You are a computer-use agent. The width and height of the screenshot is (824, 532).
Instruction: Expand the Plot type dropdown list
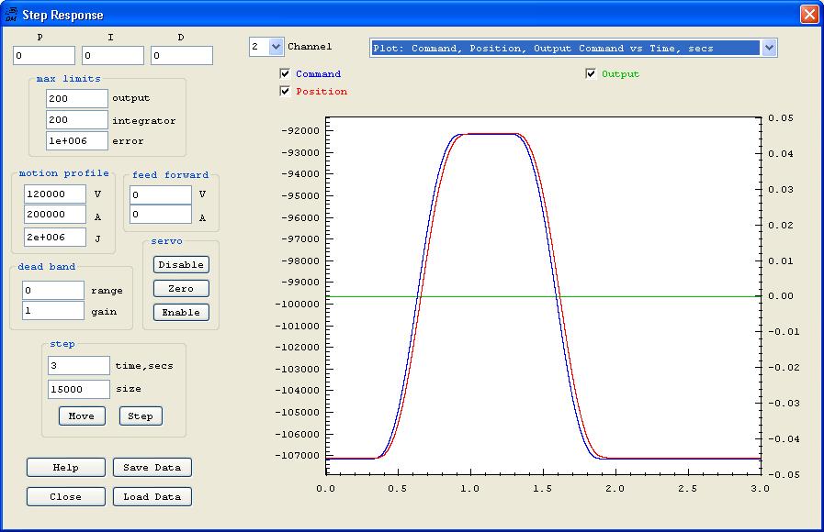(769, 48)
